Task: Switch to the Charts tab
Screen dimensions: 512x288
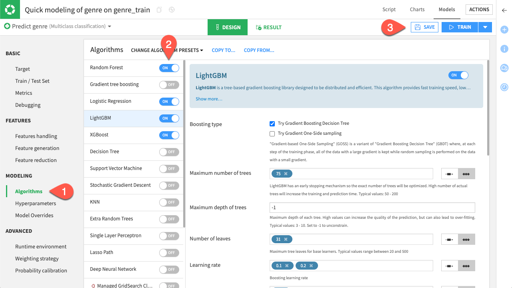Action: [x=417, y=9]
